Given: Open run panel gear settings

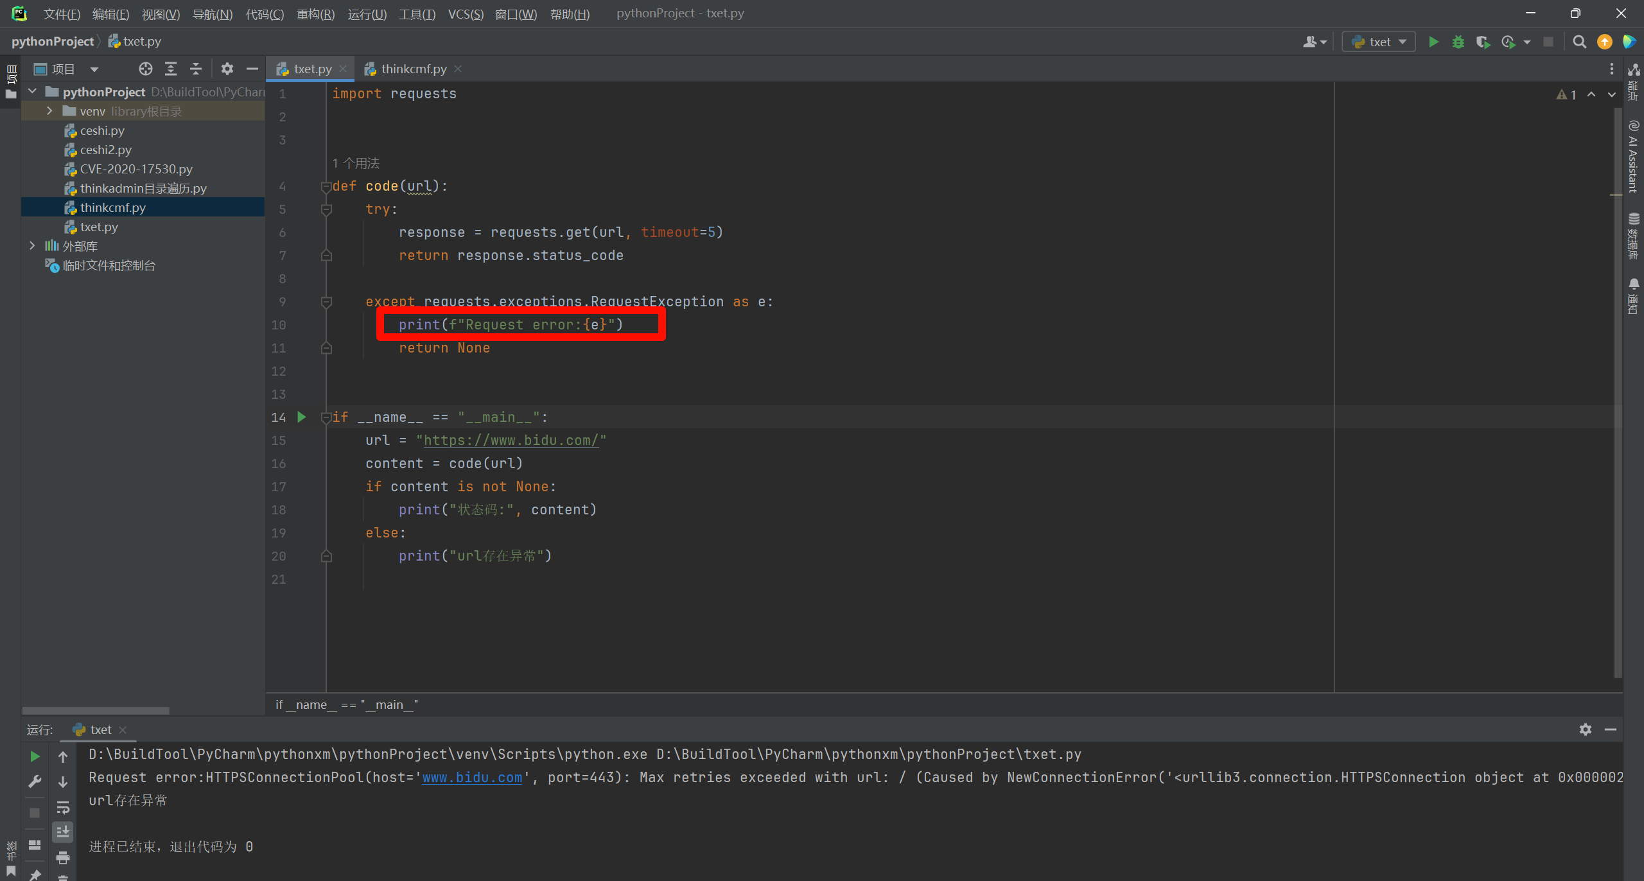Looking at the screenshot, I should 1586,729.
